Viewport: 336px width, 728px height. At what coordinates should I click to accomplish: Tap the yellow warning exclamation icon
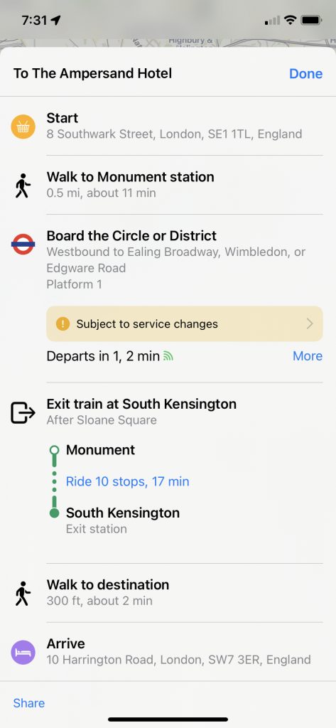[x=63, y=323]
